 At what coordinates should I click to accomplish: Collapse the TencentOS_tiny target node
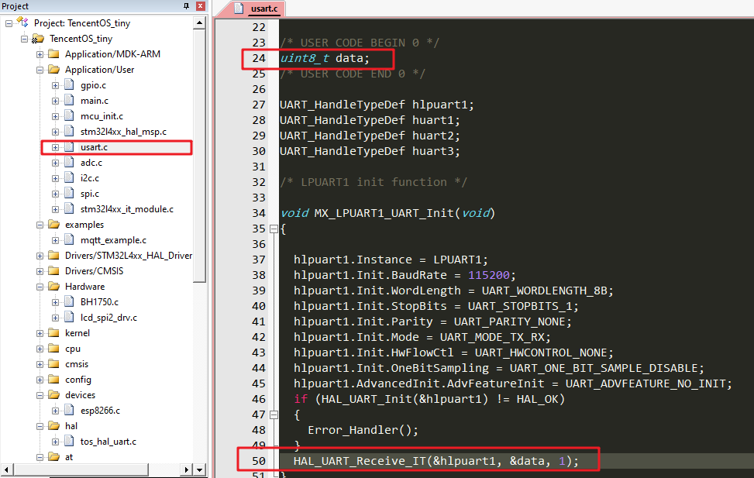pos(24,39)
